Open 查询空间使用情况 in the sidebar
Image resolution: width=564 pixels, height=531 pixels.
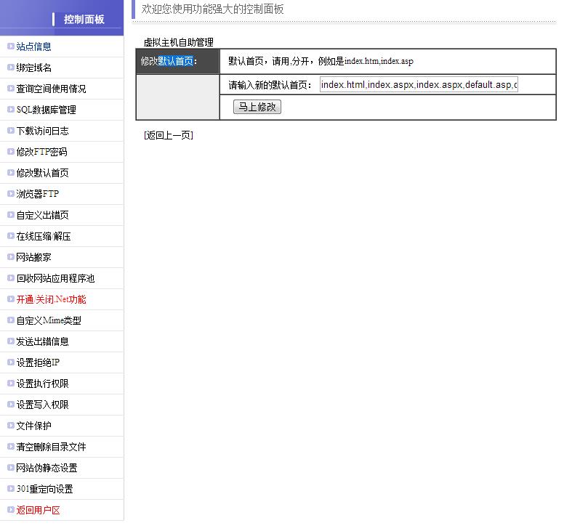pos(51,89)
